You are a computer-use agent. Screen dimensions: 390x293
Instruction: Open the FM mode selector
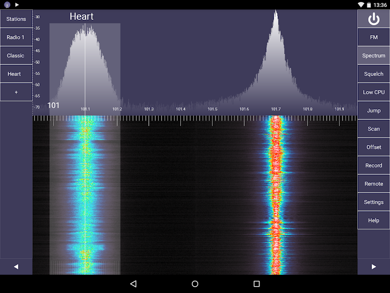point(374,37)
